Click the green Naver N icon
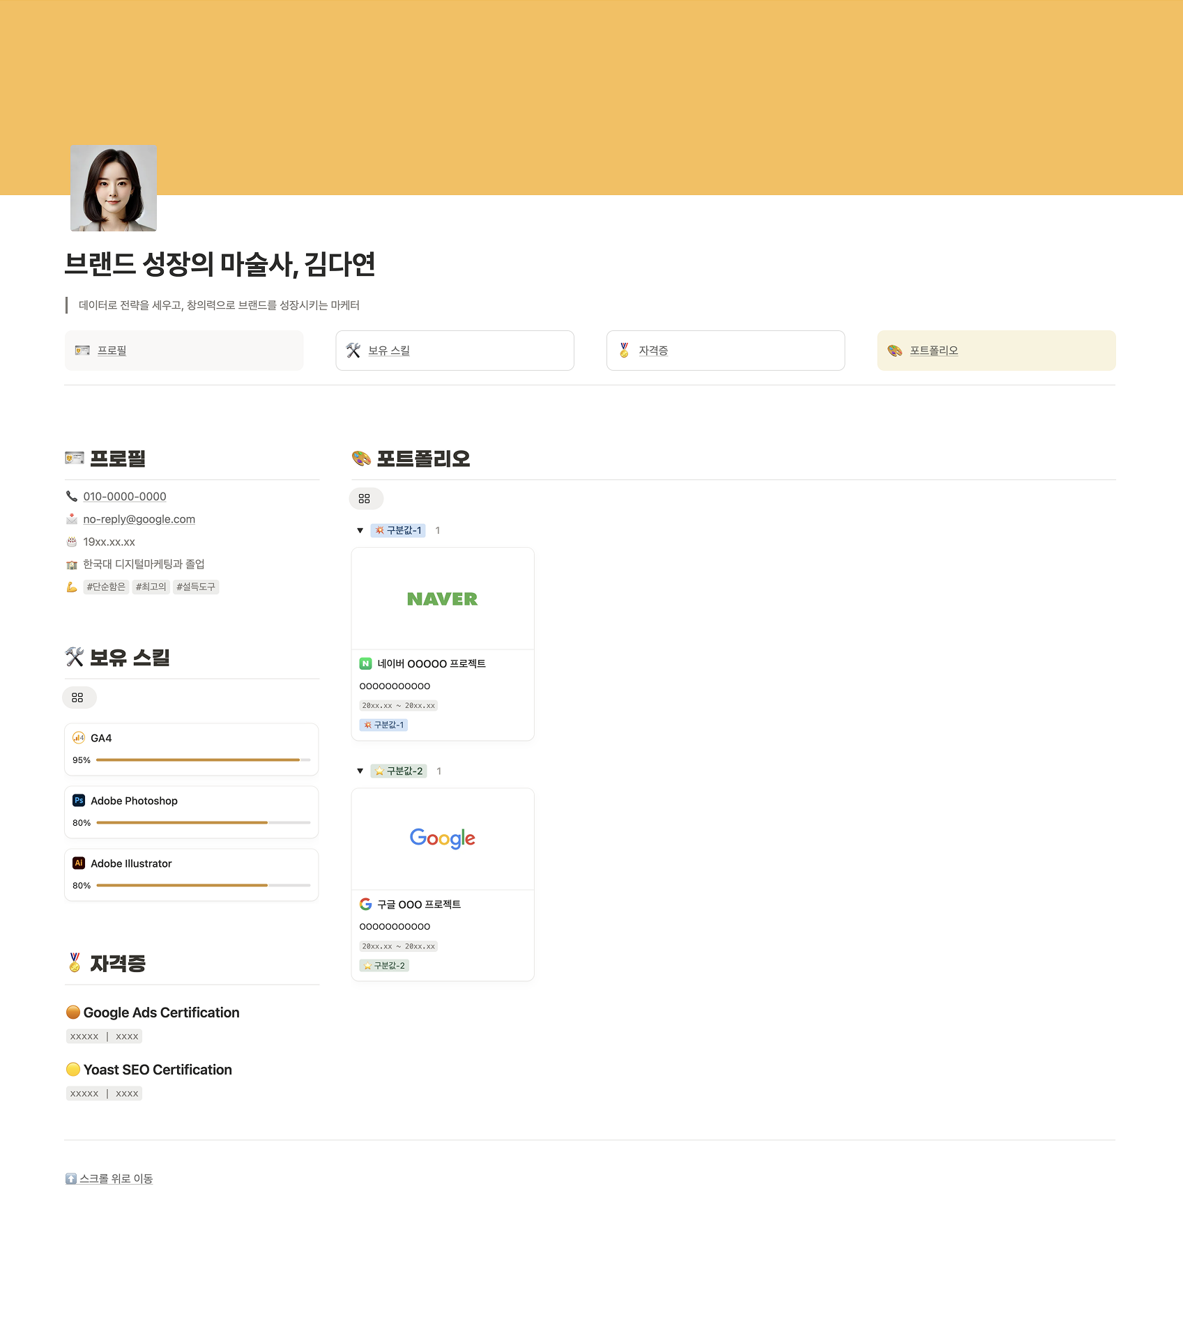Image resolution: width=1183 pixels, height=1324 pixels. (365, 663)
